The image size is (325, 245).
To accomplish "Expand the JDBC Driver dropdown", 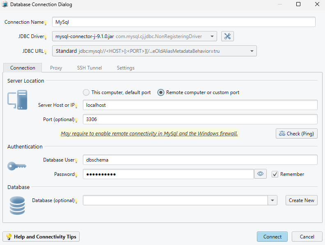I will [x=212, y=36].
